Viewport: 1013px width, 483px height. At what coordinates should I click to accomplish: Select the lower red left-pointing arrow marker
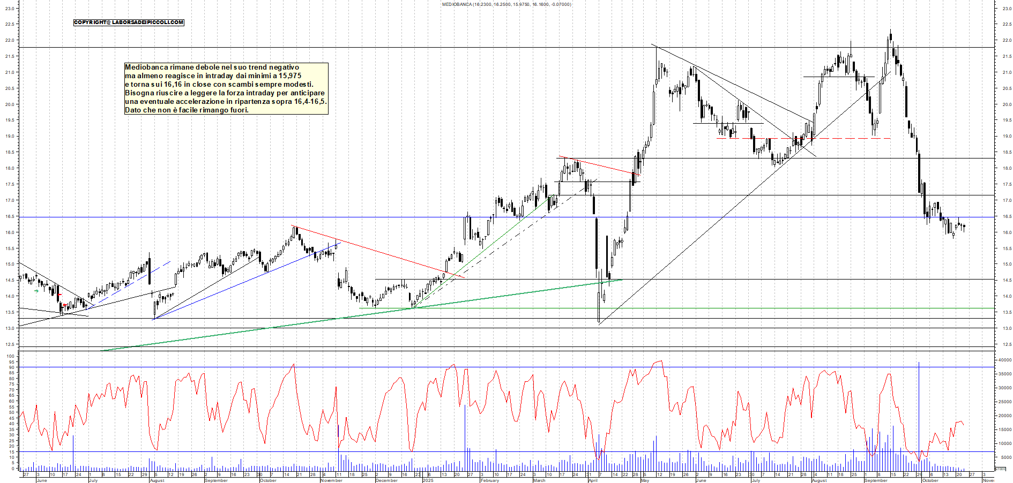(x=65, y=305)
